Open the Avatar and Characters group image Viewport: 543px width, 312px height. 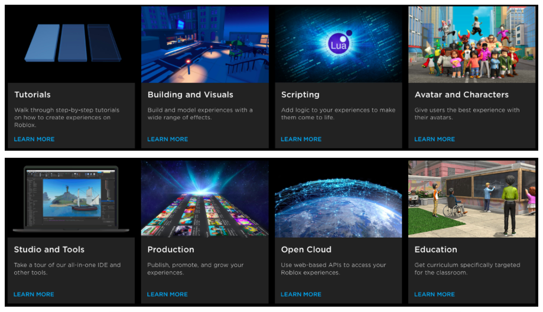point(472,44)
